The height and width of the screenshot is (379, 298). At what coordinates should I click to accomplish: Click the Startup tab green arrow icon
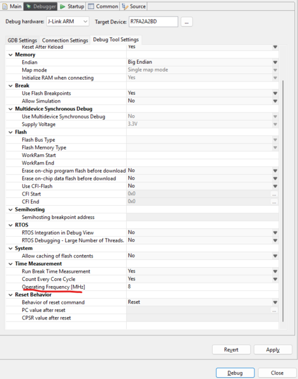pyautogui.click(x=63, y=6)
